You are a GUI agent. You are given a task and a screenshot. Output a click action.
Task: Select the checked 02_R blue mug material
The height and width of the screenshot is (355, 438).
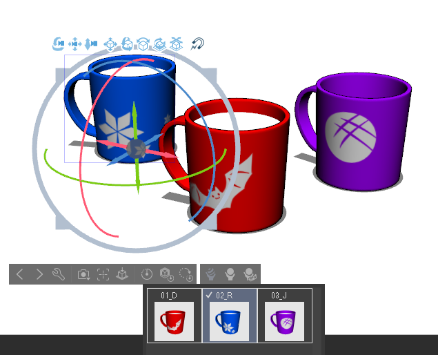tap(229, 320)
